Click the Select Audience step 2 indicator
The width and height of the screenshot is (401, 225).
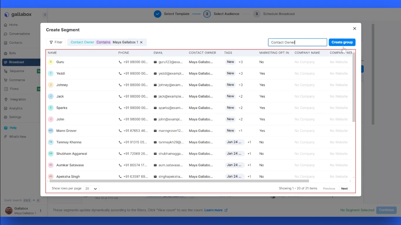pos(207,14)
